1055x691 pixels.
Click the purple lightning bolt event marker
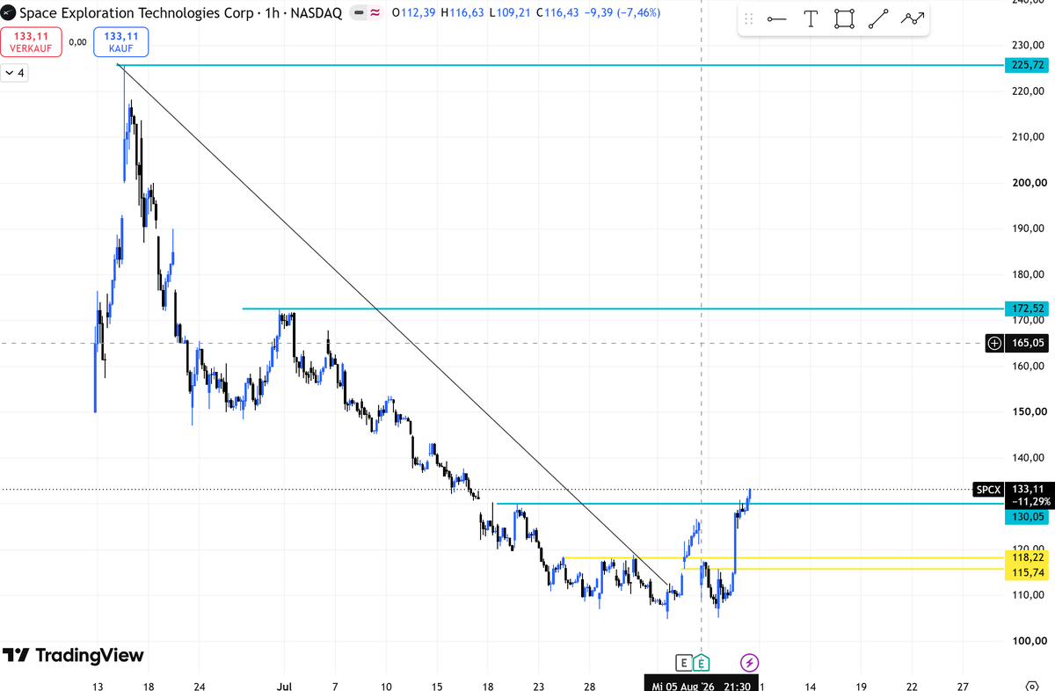(749, 662)
